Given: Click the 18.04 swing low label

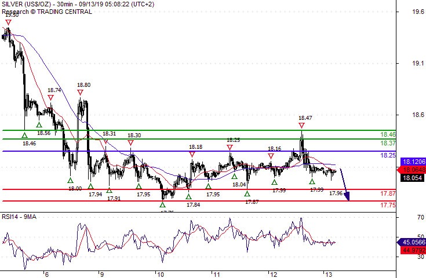Looking at the screenshot, I should tap(239, 185).
